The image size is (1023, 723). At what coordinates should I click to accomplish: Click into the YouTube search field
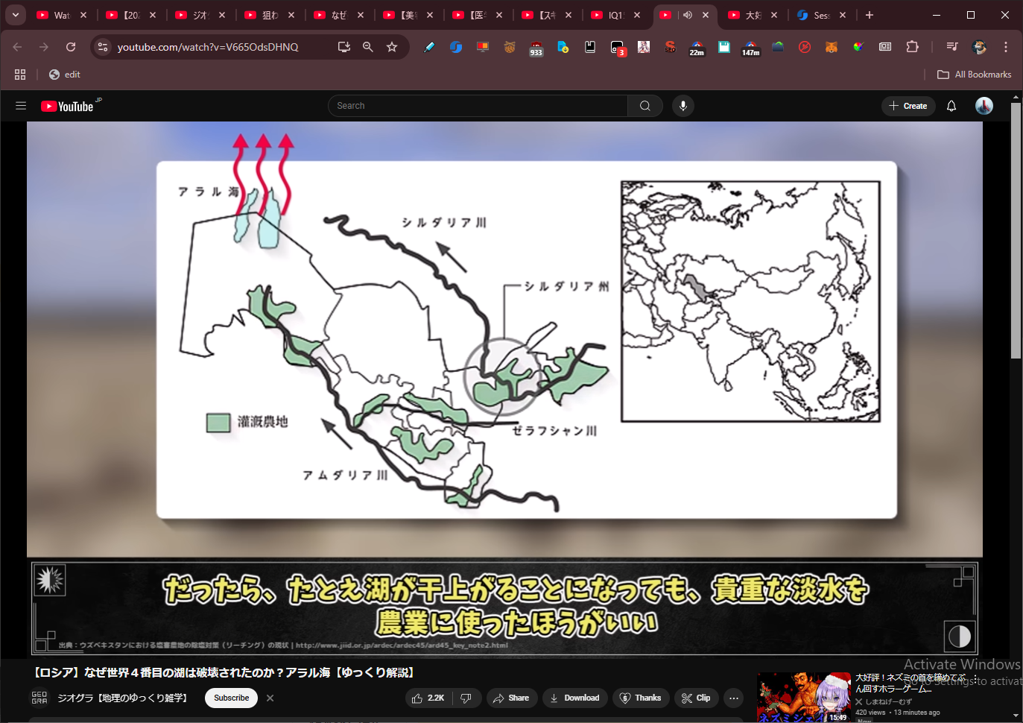click(x=477, y=106)
